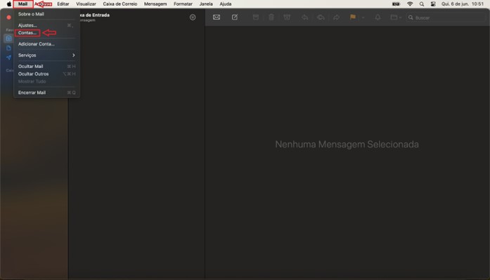This screenshot has width=490, height=280.
Task: Open Wi-Fi status menu
Action: point(410,4)
